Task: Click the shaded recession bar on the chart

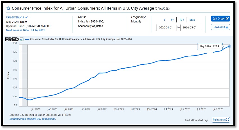Action: coord(25,75)
